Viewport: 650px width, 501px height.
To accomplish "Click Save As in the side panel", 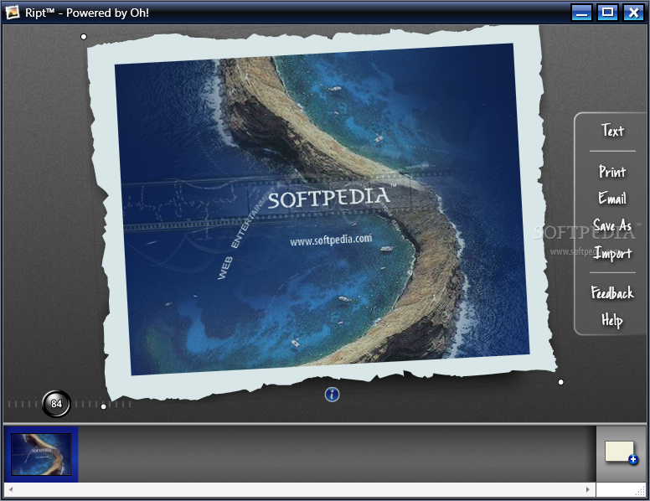I will click(x=612, y=225).
